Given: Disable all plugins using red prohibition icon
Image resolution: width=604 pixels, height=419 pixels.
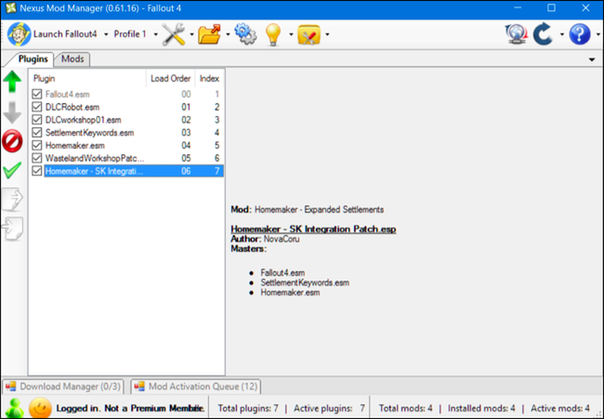Looking at the screenshot, I should point(12,141).
